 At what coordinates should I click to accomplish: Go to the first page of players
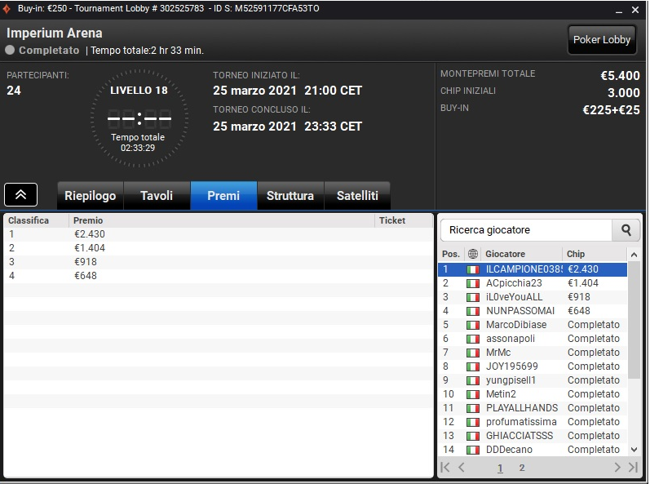[445, 468]
